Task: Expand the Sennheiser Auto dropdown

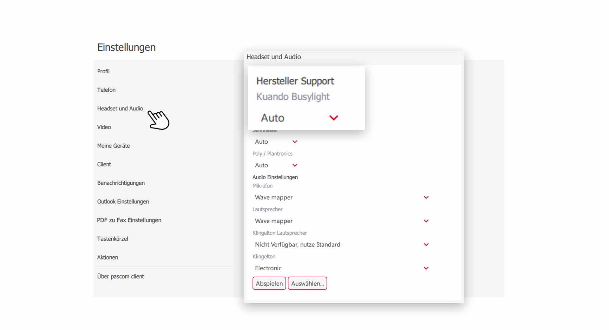Action: tap(276, 142)
